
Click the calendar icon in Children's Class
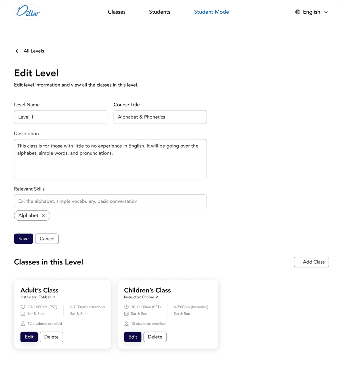(x=126, y=314)
